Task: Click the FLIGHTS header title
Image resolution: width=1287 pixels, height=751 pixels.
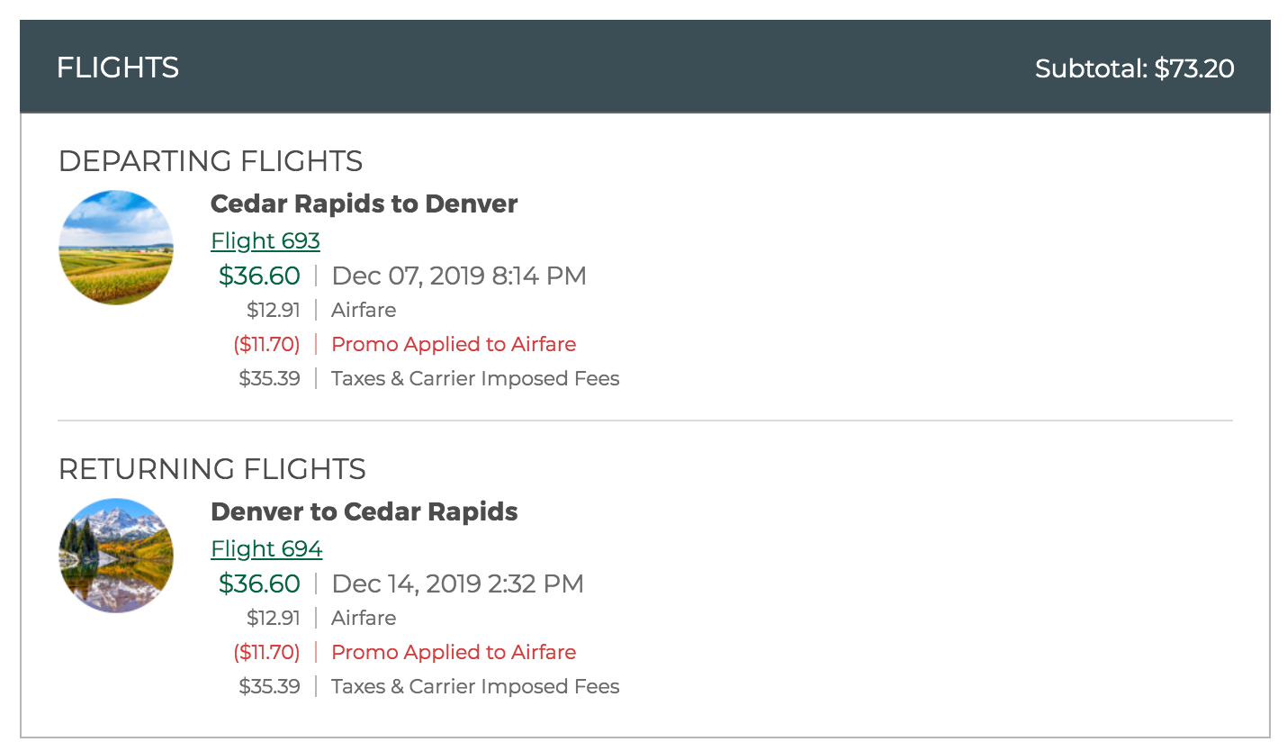Action: (x=118, y=68)
